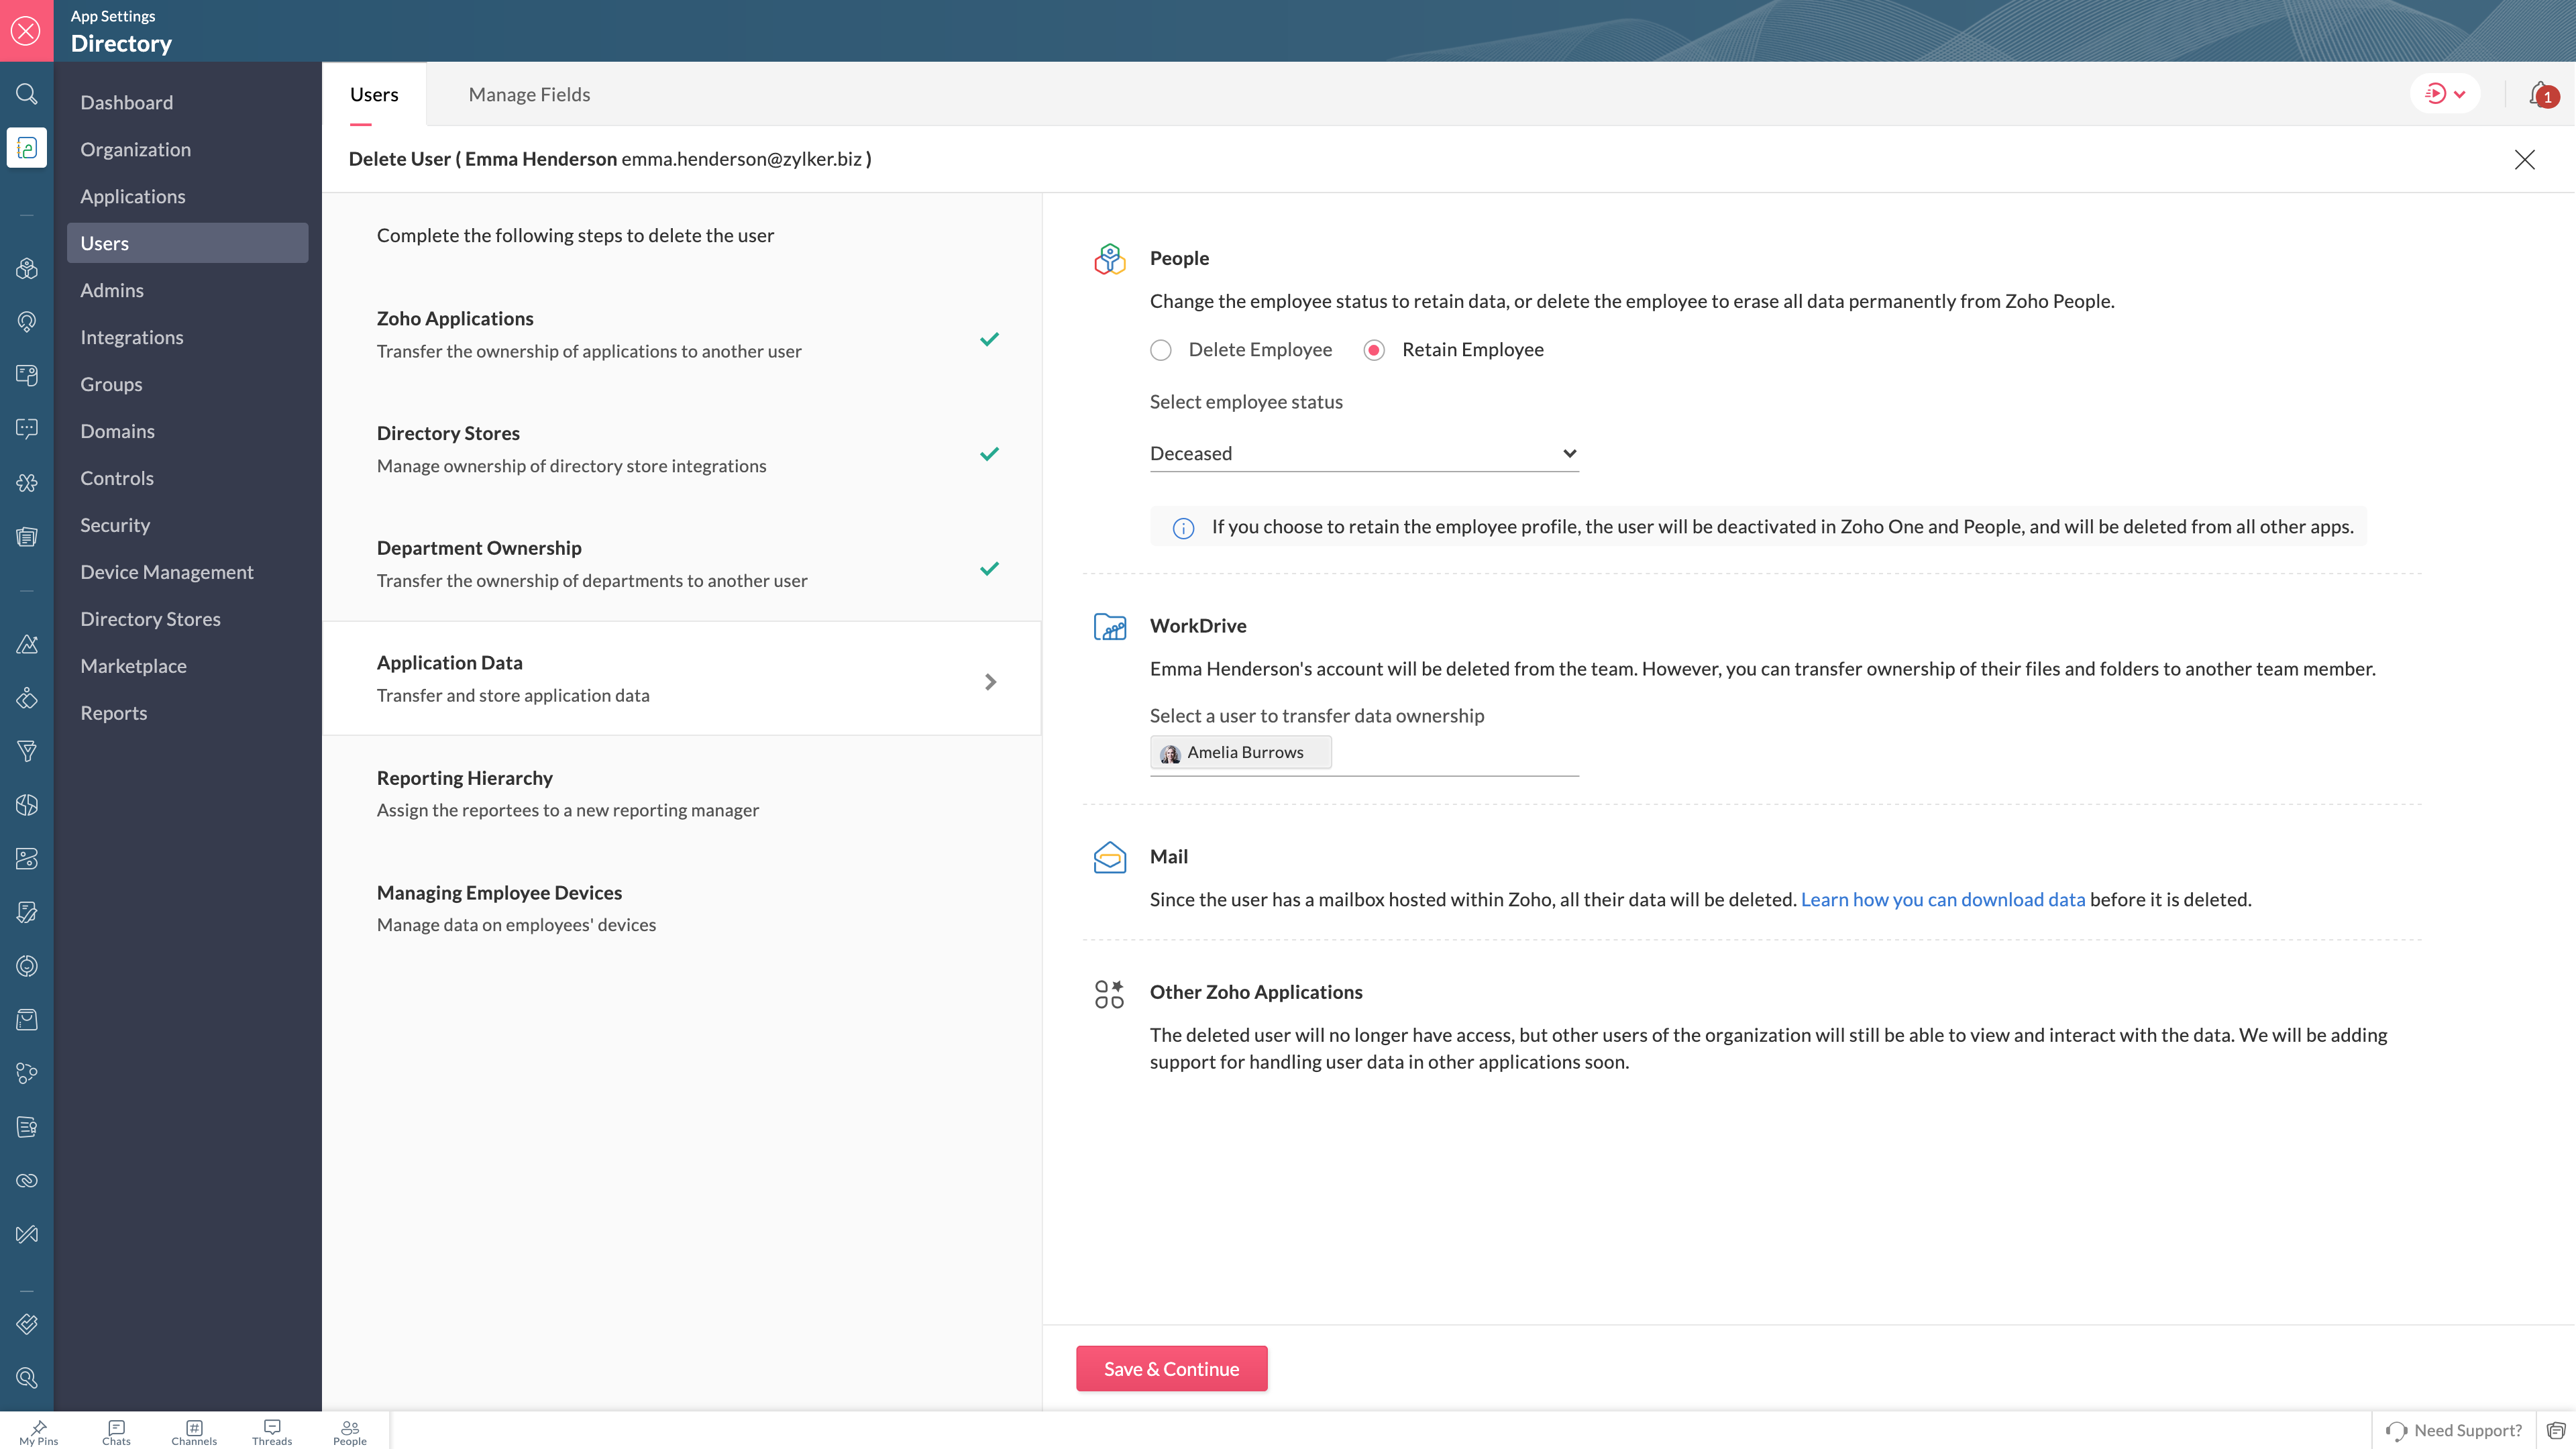
Task: Click the red close icon beside App Settings
Action: click(x=26, y=30)
